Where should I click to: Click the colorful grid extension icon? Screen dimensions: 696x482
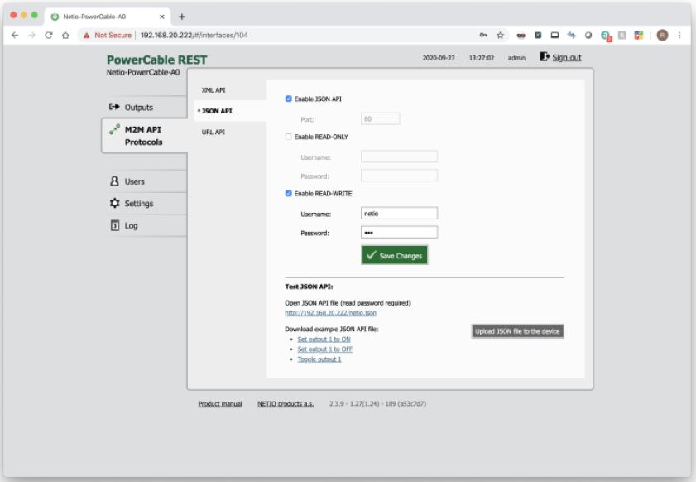(639, 35)
